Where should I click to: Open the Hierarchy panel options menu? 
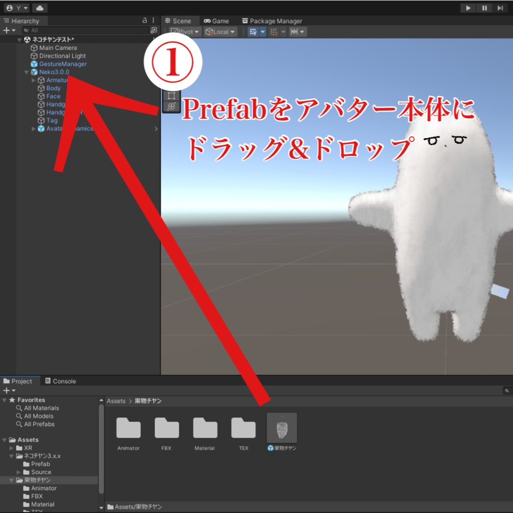pos(153,21)
